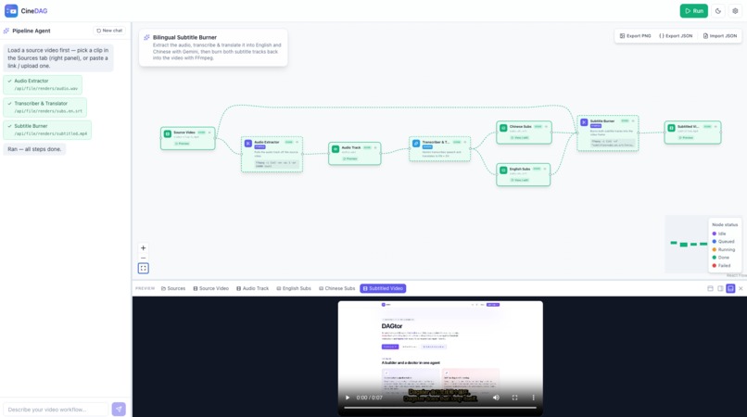Start a New chat
747x417 pixels.
109,31
